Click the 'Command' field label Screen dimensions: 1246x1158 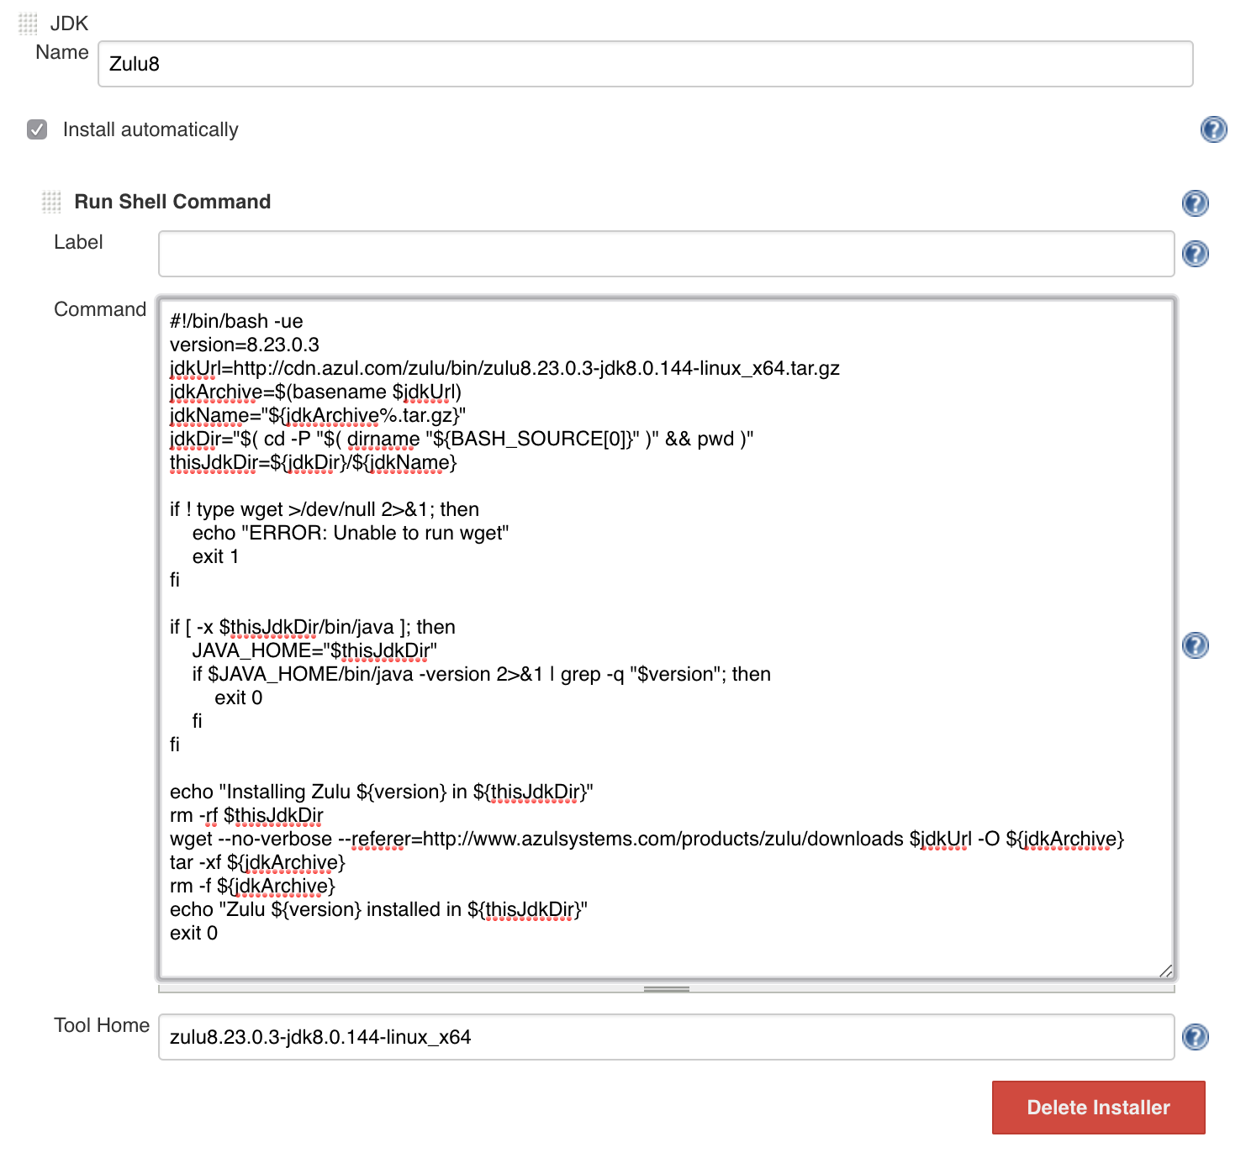(100, 309)
